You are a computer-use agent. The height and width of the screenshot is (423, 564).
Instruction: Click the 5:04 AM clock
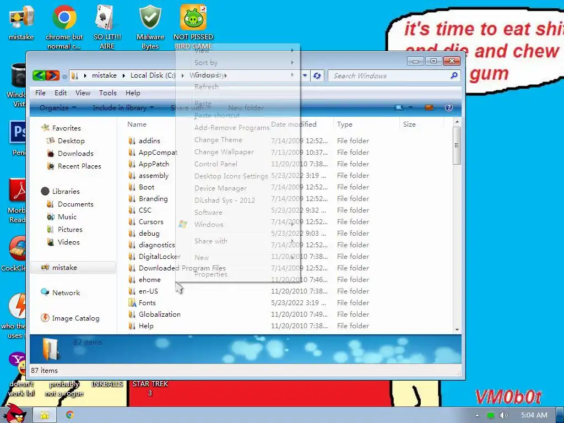[x=534, y=415]
